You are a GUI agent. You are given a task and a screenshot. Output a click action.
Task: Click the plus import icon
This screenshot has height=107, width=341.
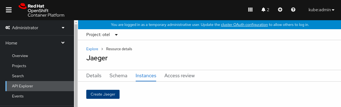280,10
